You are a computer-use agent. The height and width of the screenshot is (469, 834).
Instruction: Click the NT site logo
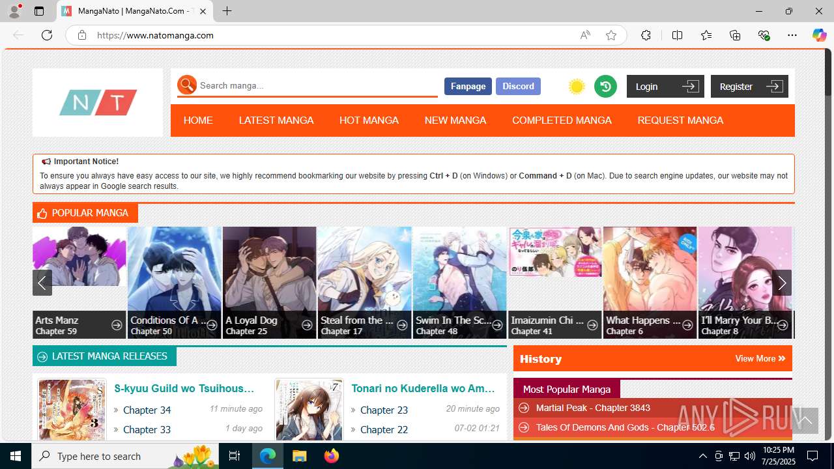[x=98, y=102]
